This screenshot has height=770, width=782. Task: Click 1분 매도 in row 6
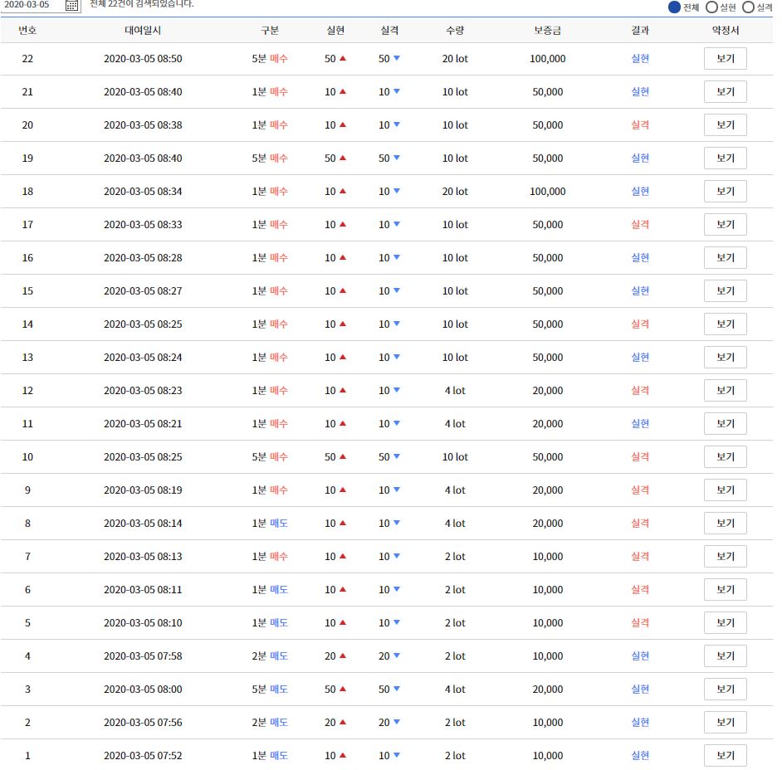270,590
